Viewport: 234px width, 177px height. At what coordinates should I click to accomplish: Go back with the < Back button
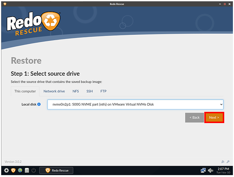(x=195, y=118)
